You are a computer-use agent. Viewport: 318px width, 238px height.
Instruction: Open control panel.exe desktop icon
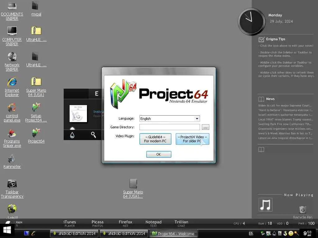coord(12,112)
